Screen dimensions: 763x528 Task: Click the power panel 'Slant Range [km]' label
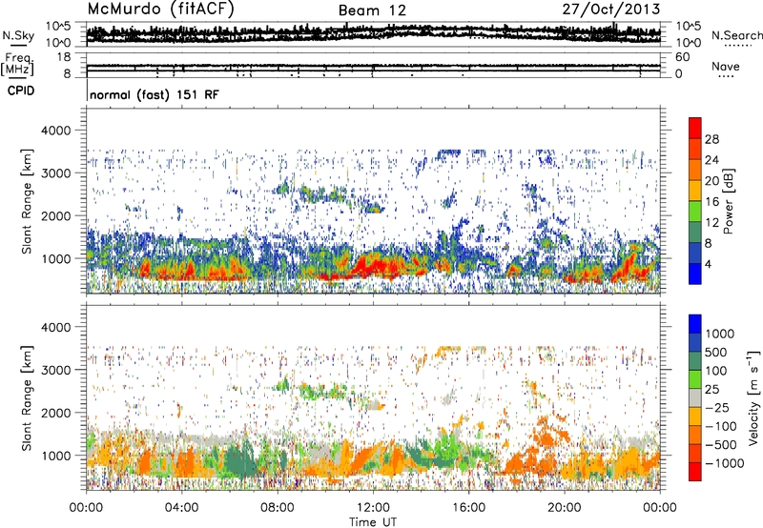click(x=27, y=201)
